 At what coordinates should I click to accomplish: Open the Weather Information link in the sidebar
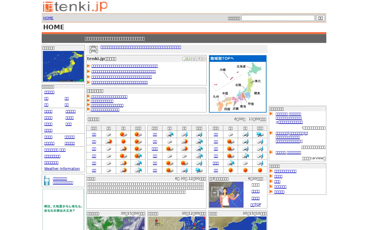[62, 169]
